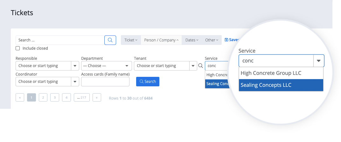
Task: Open the Tenant dropdown arrow
Action: click(193, 66)
